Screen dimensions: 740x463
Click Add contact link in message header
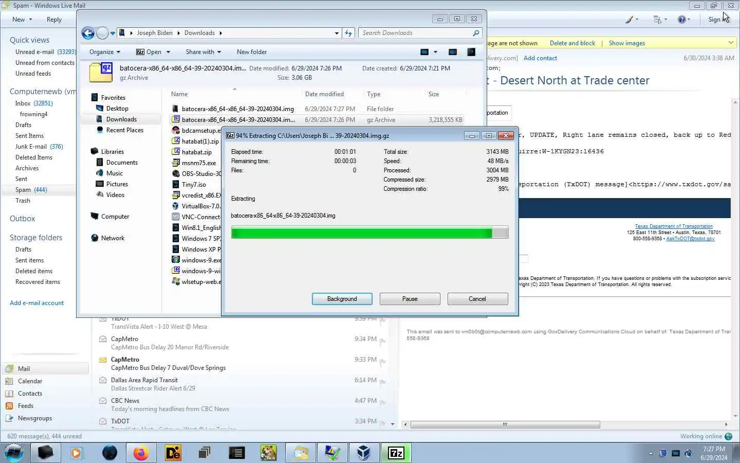[540, 58]
